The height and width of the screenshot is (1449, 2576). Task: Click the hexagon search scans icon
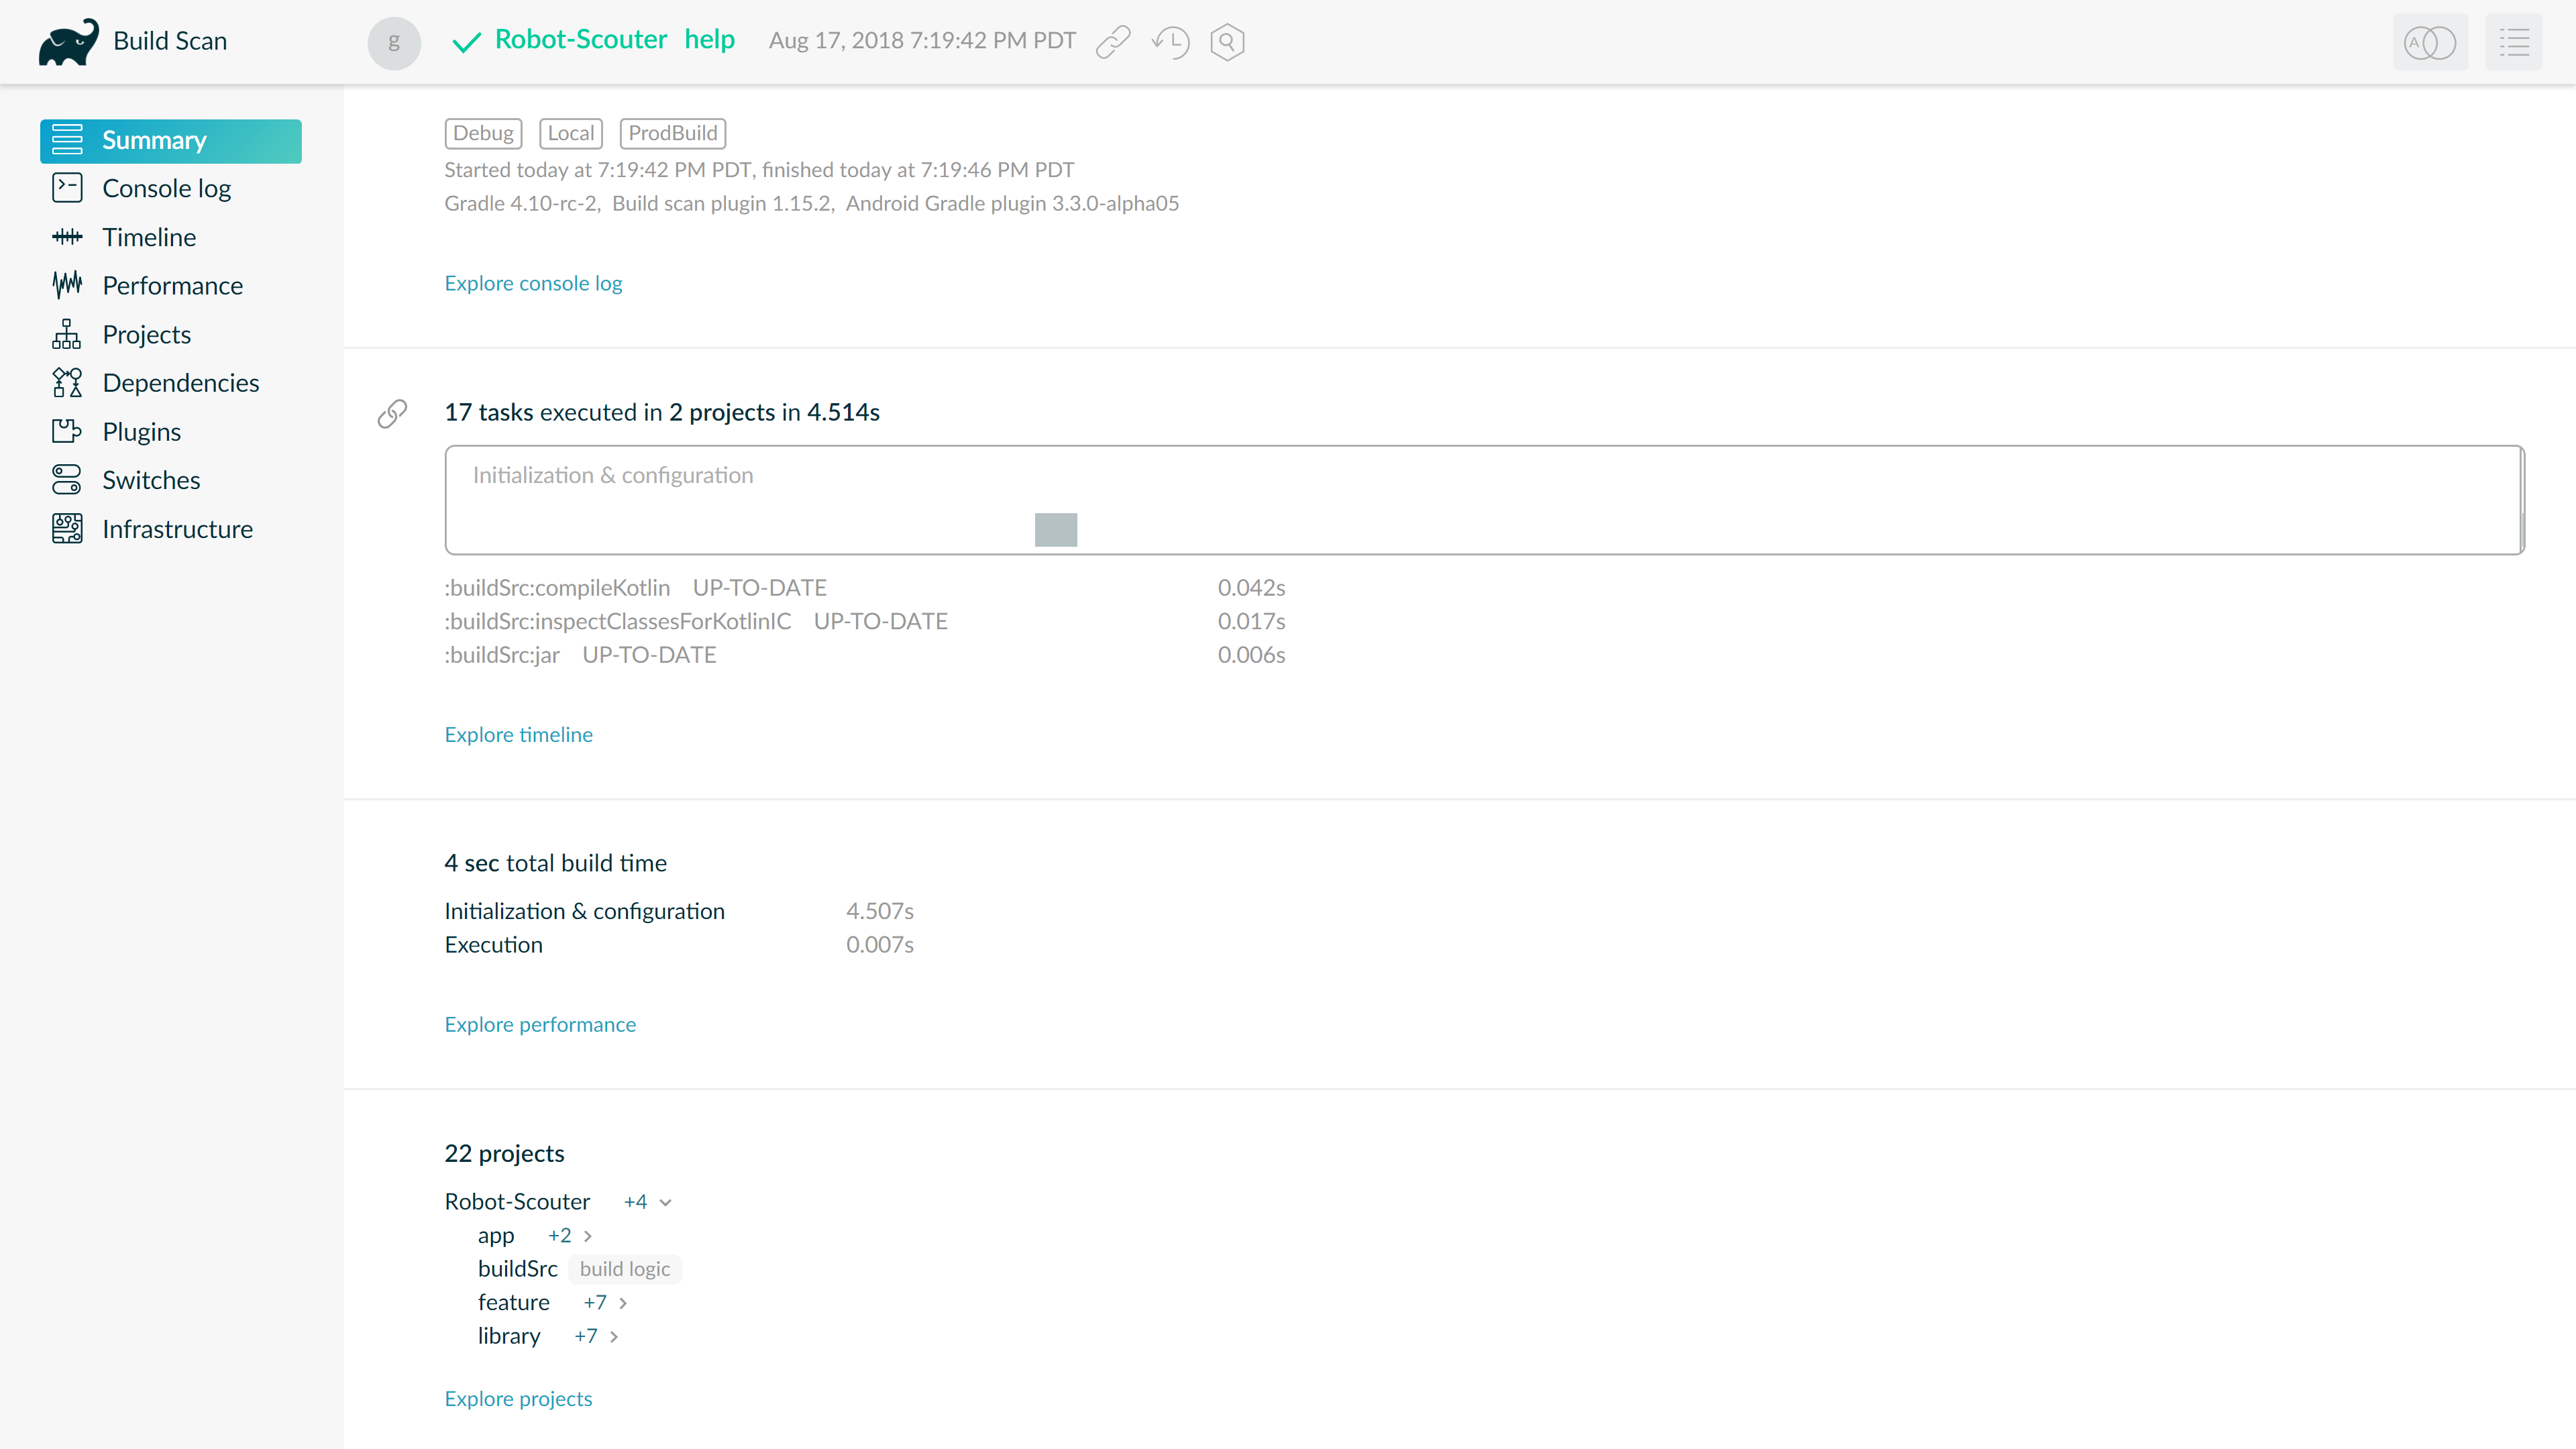point(1227,42)
